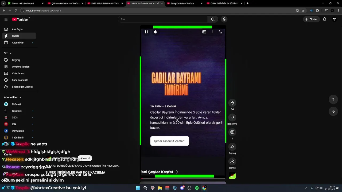
Task: Open the Remix option
Action: 232,162
